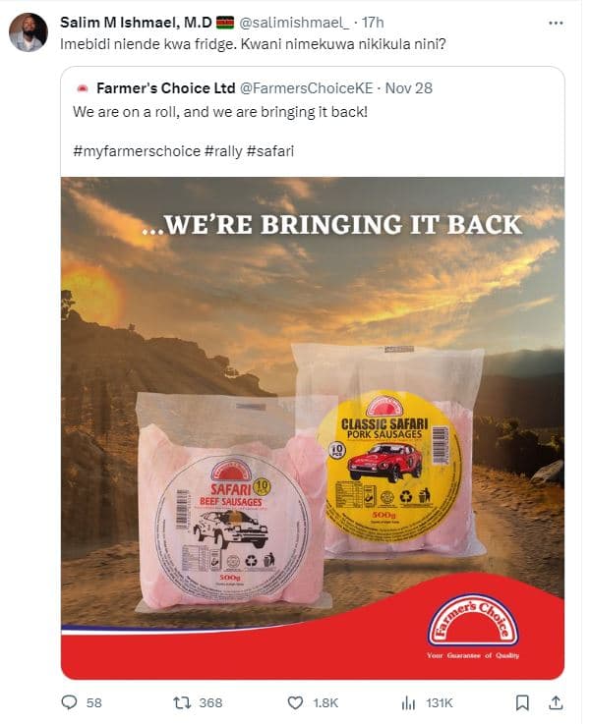Open the view analytics bar chart icon
The height and width of the screenshot is (724, 590).
point(409,702)
